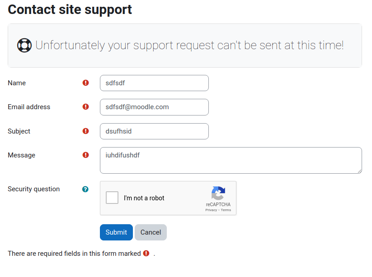Viewport: 372px width, 277px height.
Task: Click the Message textarea resize handle
Action: [x=360, y=171]
